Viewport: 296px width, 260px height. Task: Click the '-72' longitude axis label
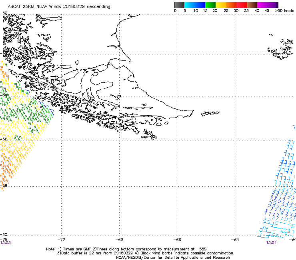[x=61, y=240]
